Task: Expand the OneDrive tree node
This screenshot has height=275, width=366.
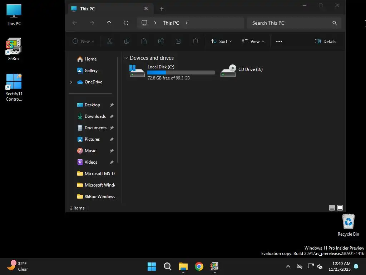Action: 71,82
